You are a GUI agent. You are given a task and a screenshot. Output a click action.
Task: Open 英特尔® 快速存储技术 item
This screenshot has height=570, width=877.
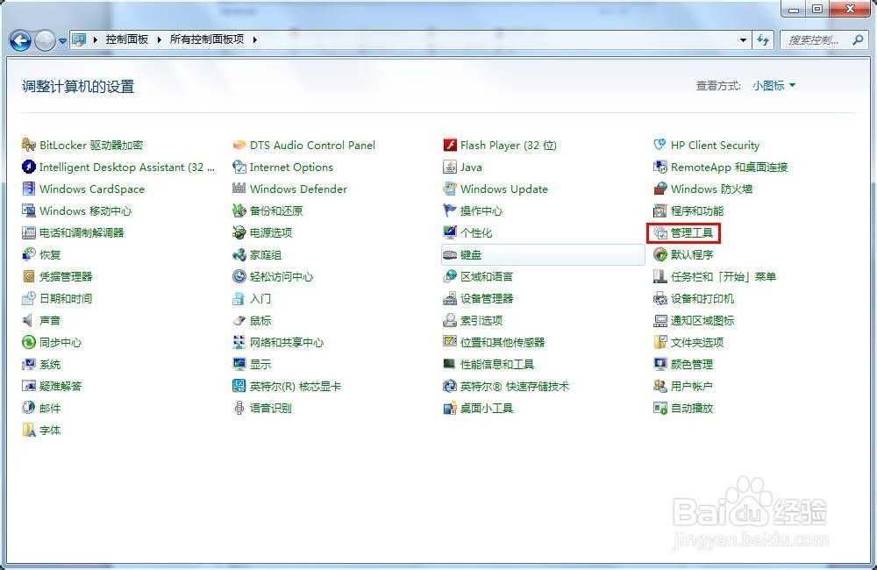[515, 386]
